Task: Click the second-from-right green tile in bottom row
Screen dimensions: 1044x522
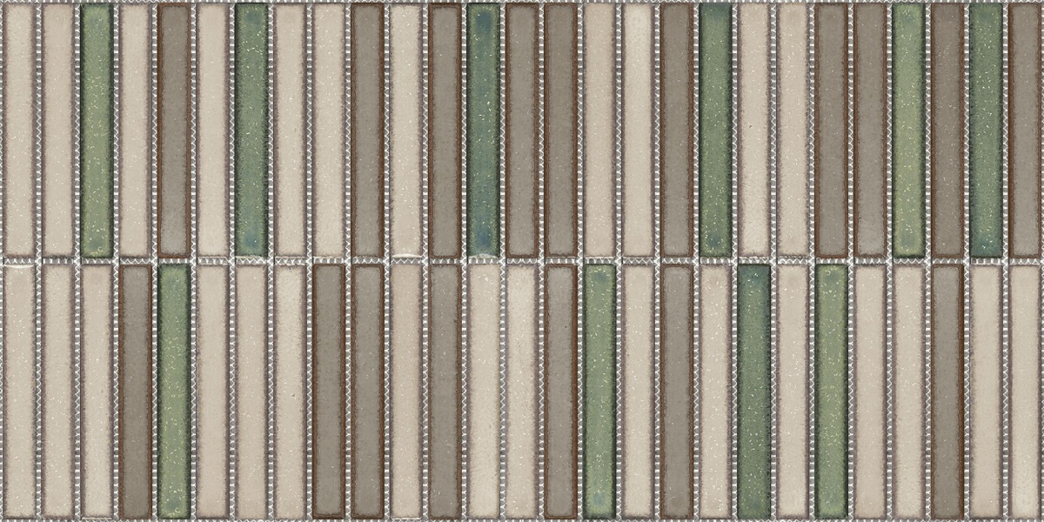Action: point(753,391)
